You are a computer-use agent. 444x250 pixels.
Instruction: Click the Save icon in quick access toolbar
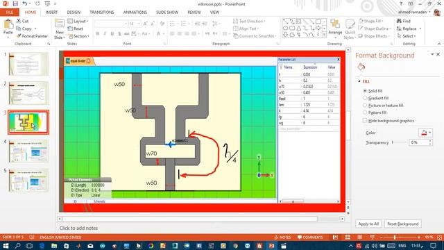point(15,3)
